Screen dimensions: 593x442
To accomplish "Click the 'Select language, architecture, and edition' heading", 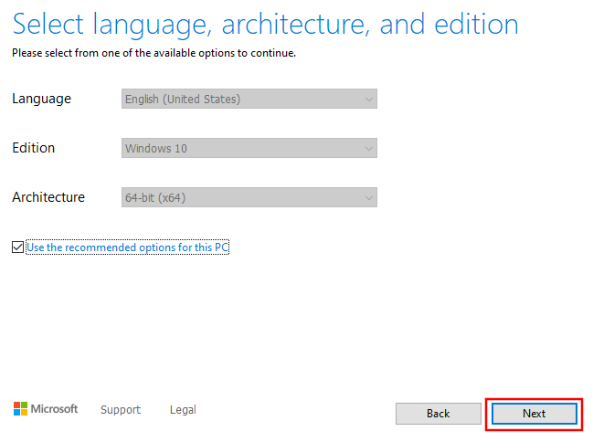I will 266,25.
